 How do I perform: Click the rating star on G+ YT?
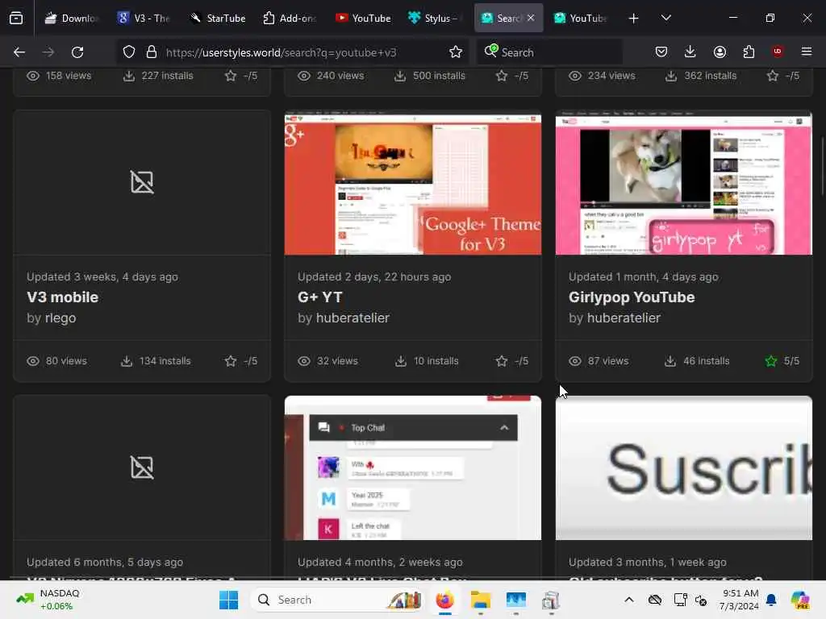click(x=502, y=361)
